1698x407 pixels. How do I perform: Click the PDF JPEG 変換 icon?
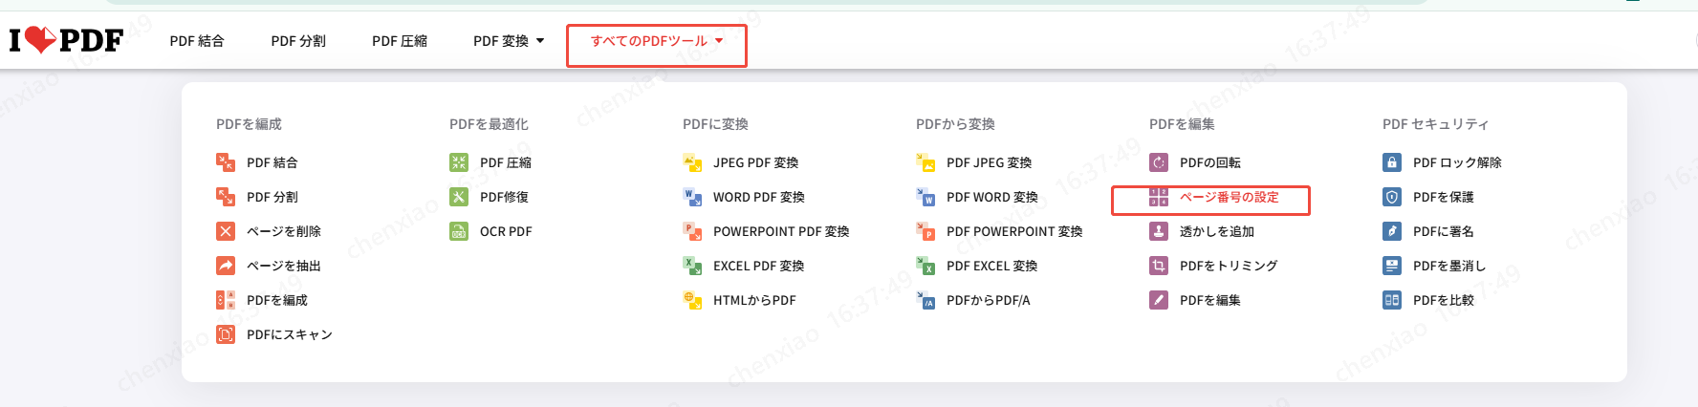coord(925,162)
